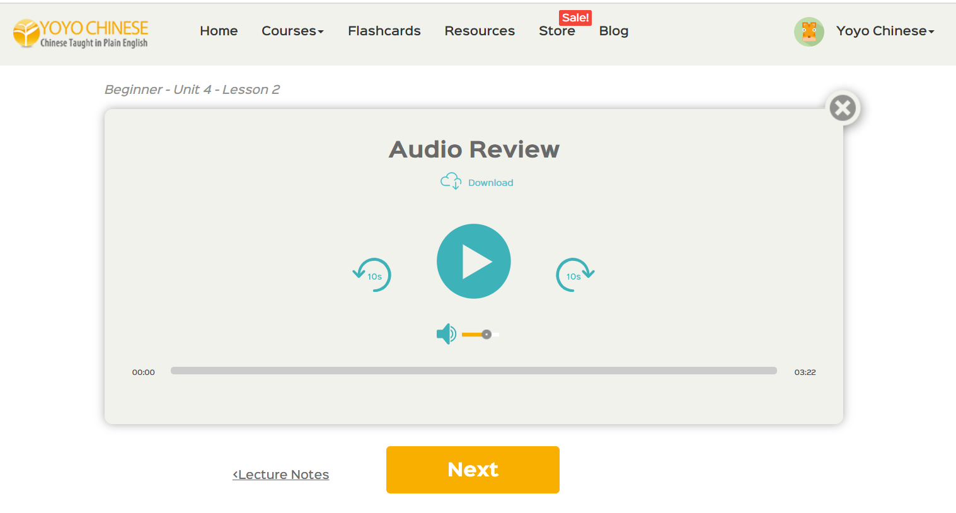Click the red Sale! badge
Image resolution: width=956 pixels, height=513 pixels.
tap(575, 18)
